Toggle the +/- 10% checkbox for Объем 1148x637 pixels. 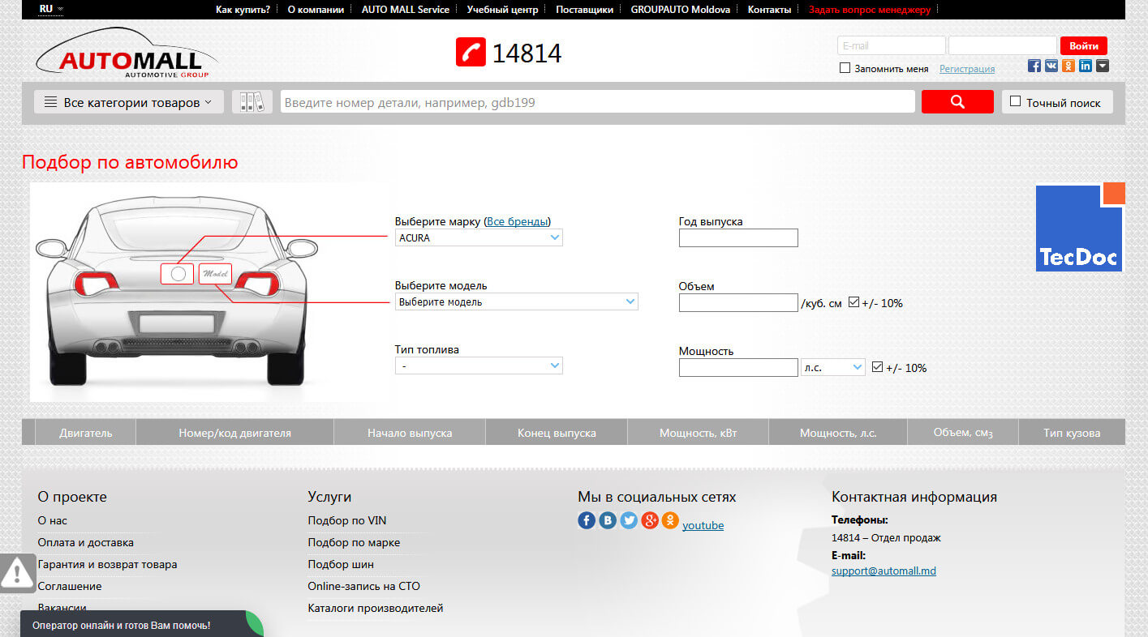pyautogui.click(x=853, y=302)
